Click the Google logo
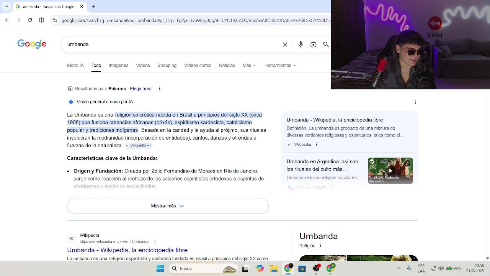 pyautogui.click(x=32, y=44)
